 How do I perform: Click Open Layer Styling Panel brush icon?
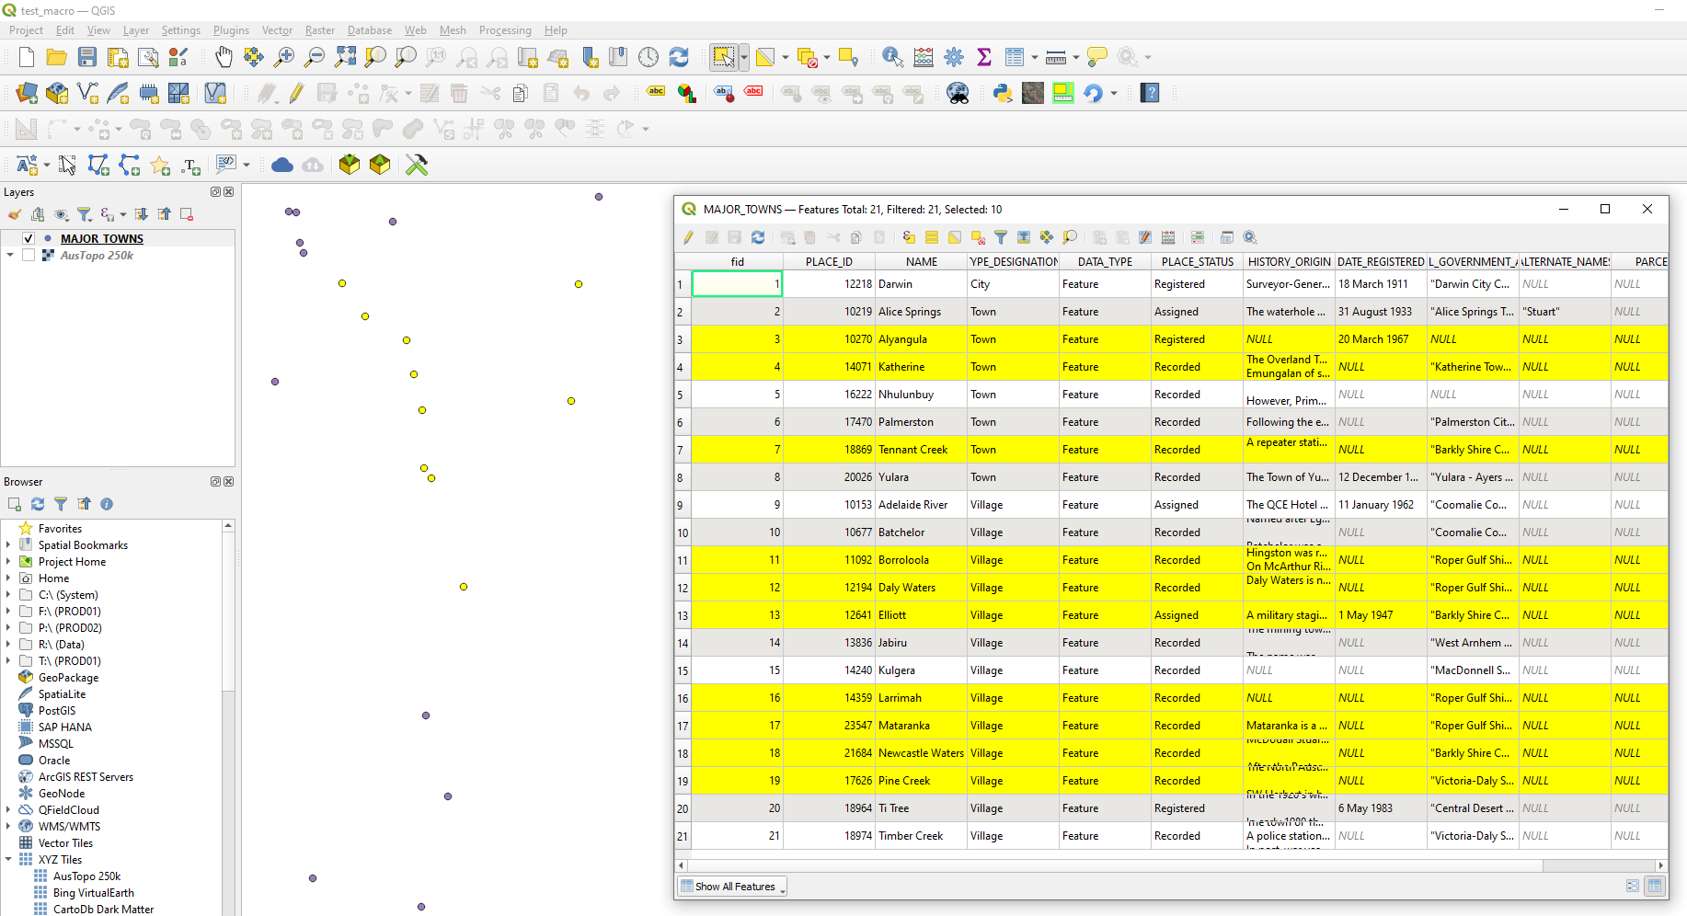tap(15, 214)
